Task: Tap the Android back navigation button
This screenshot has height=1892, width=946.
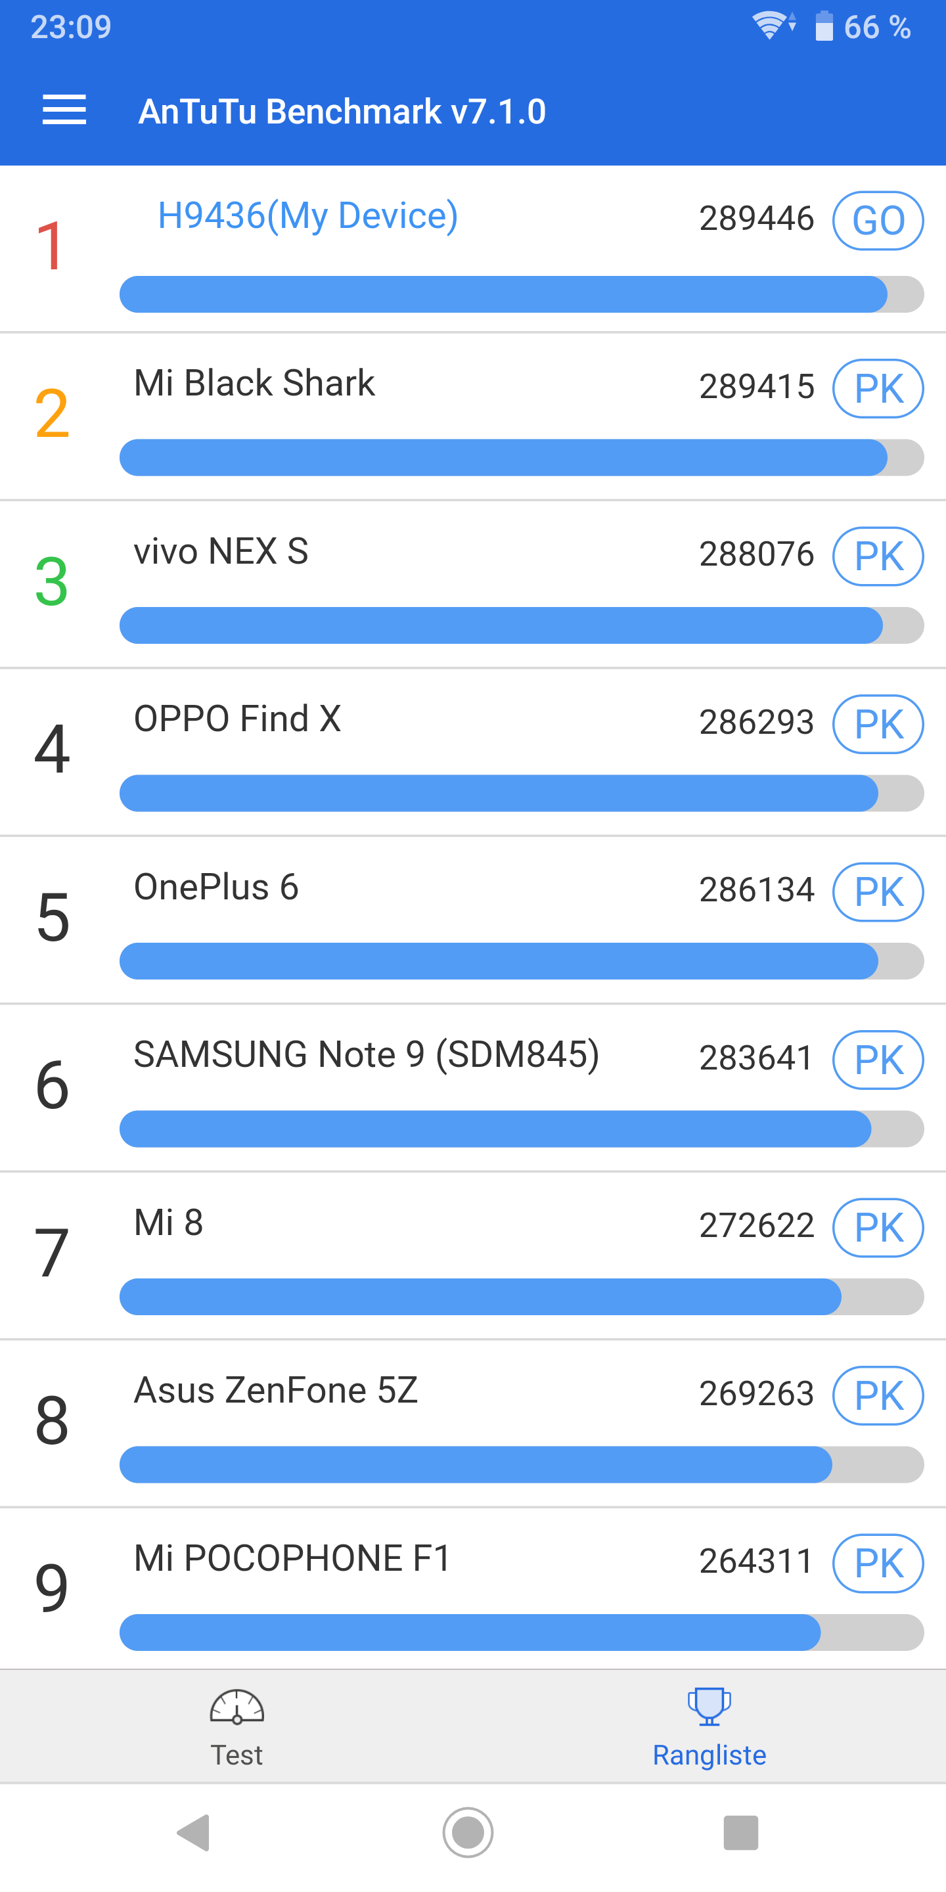Action: pos(194,1832)
